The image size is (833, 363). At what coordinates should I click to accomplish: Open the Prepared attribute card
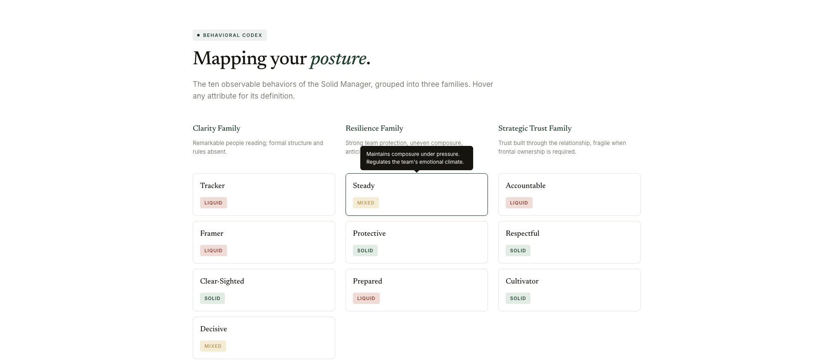pyautogui.click(x=417, y=290)
